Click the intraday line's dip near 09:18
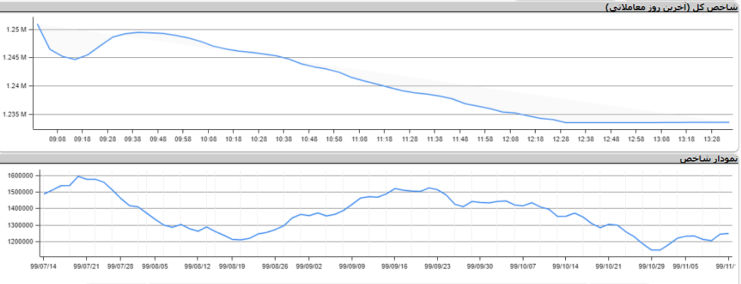This screenshot has height=284, width=741. tap(75, 59)
